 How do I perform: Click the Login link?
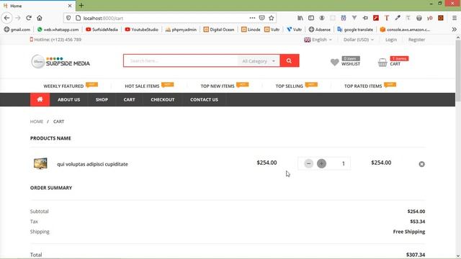(x=391, y=40)
